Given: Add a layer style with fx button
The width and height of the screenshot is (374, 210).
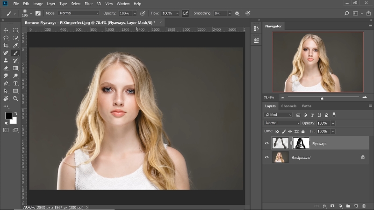Looking at the screenshot, I should coord(324,206).
